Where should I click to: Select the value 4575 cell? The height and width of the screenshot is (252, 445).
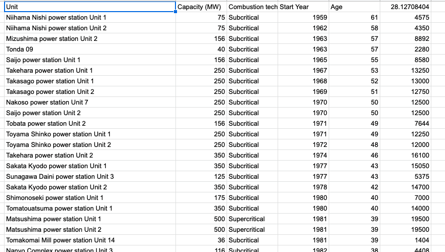(406, 18)
